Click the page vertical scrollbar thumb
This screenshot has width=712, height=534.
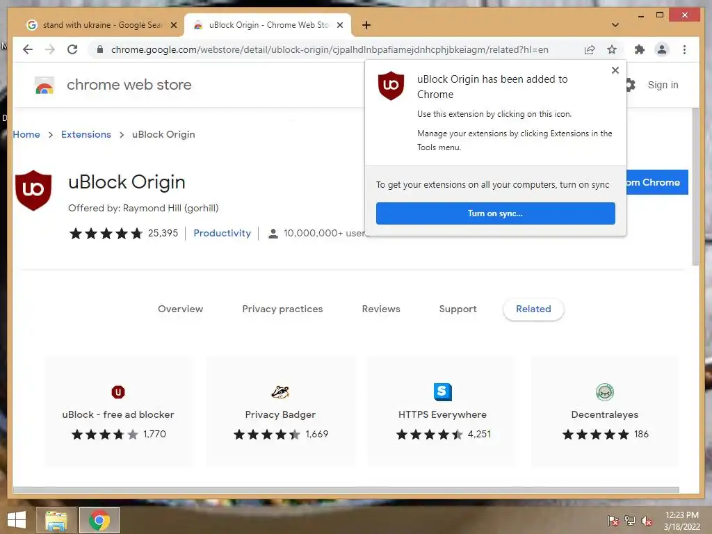(x=695, y=186)
